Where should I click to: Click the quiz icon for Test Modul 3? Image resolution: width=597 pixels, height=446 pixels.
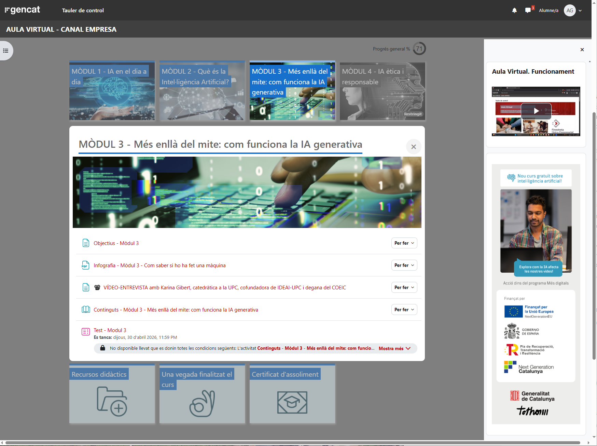point(86,331)
